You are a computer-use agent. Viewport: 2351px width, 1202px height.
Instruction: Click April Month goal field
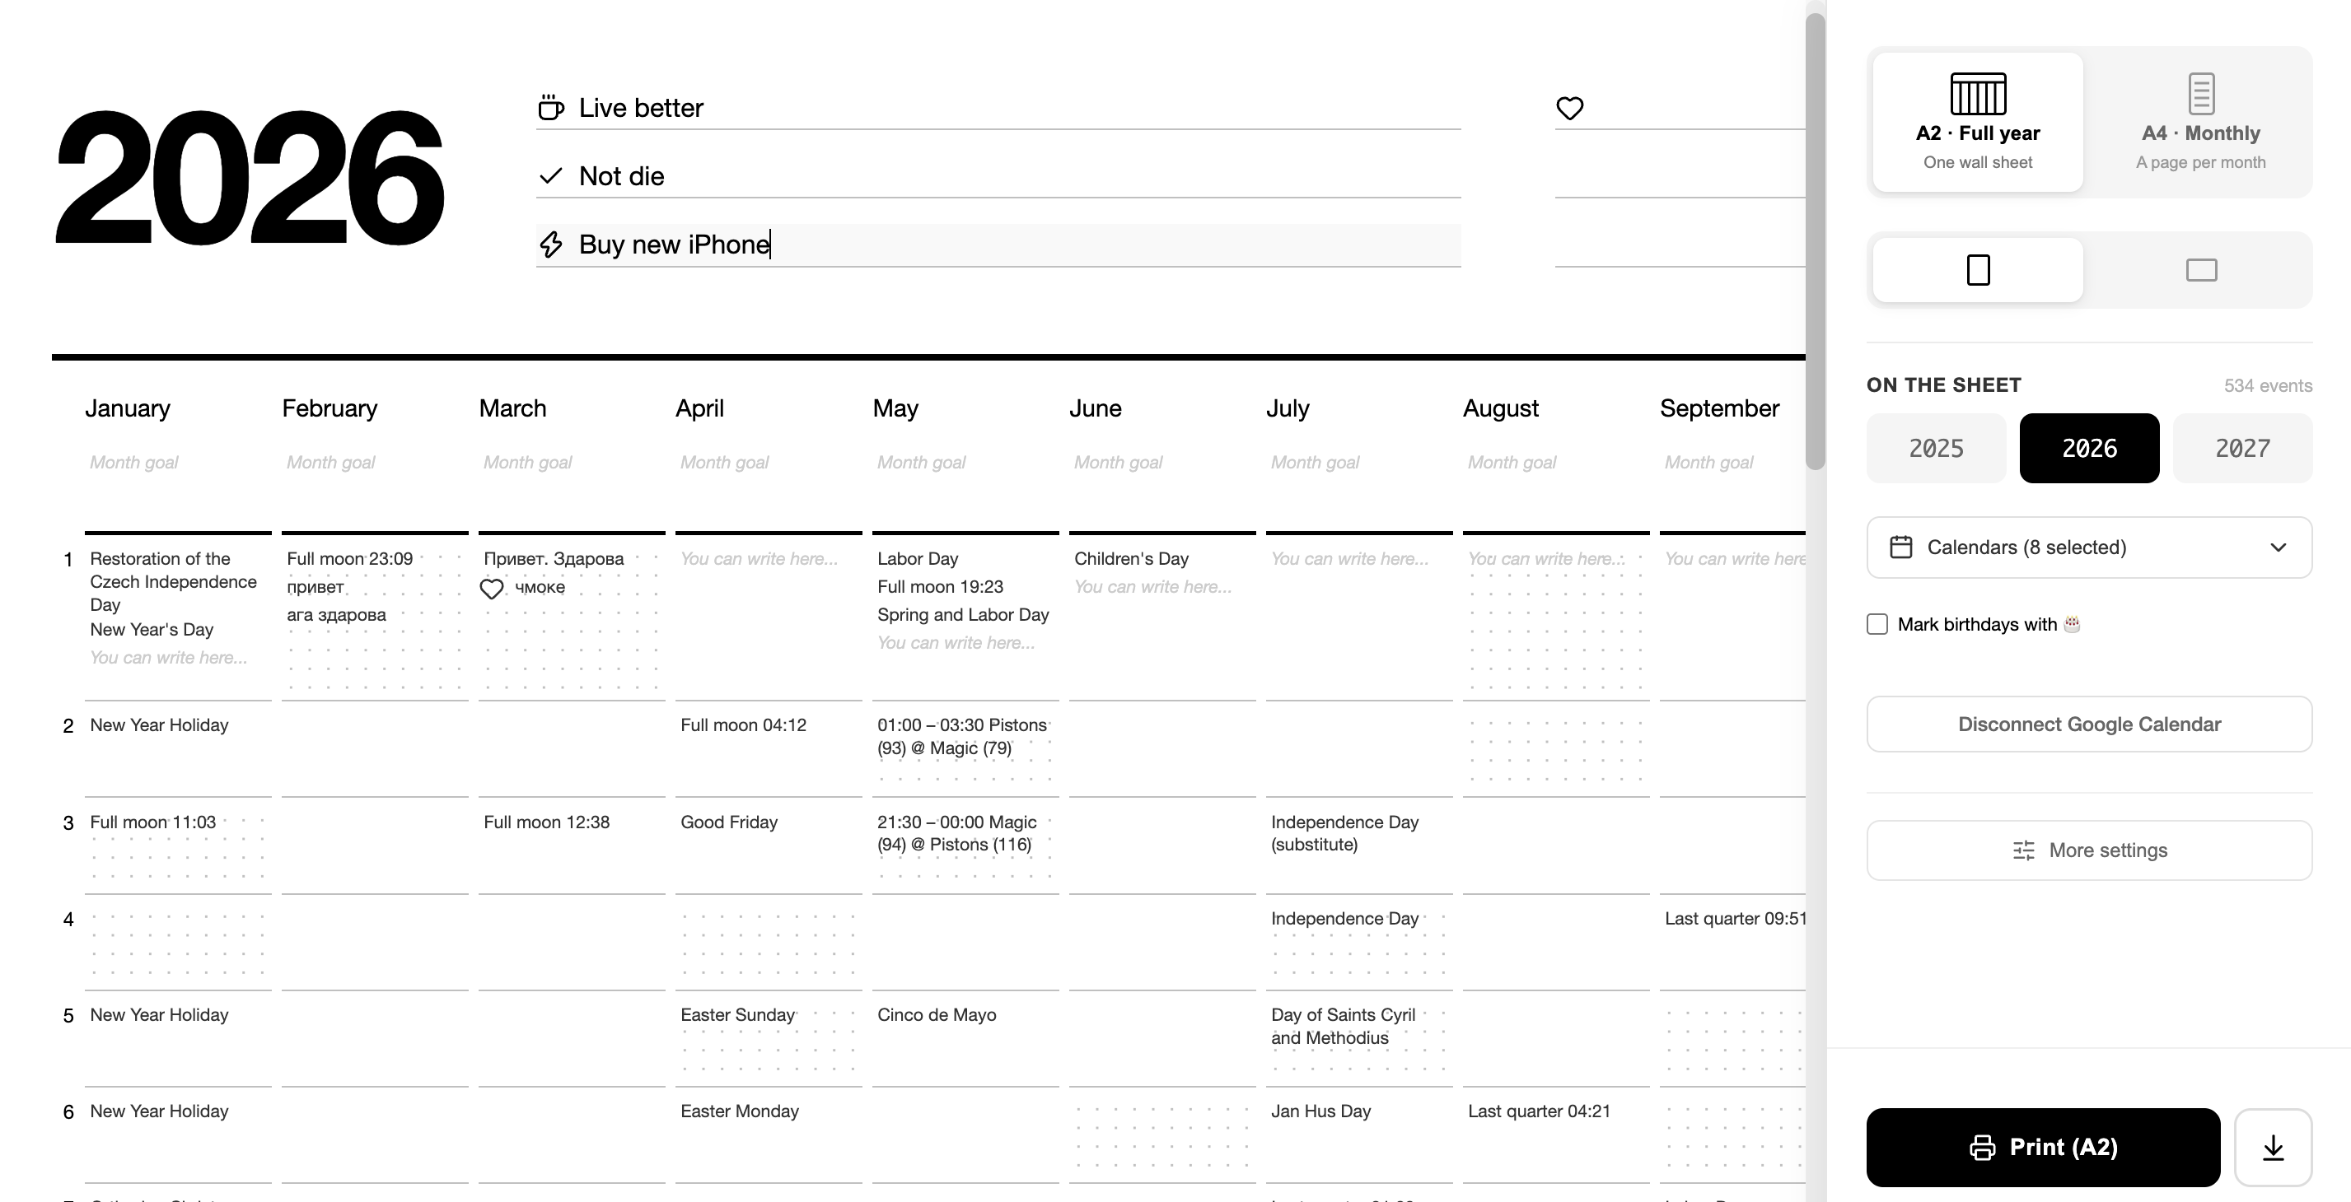click(x=769, y=463)
